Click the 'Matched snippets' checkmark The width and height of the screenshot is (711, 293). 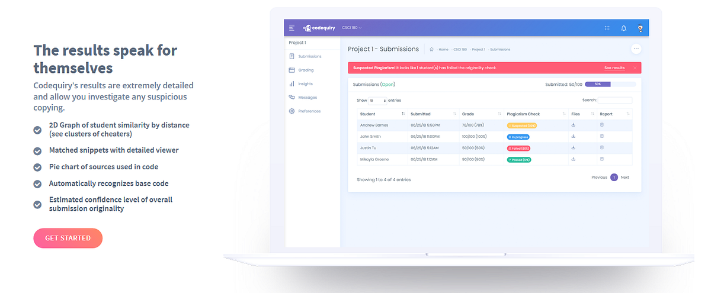coord(37,150)
